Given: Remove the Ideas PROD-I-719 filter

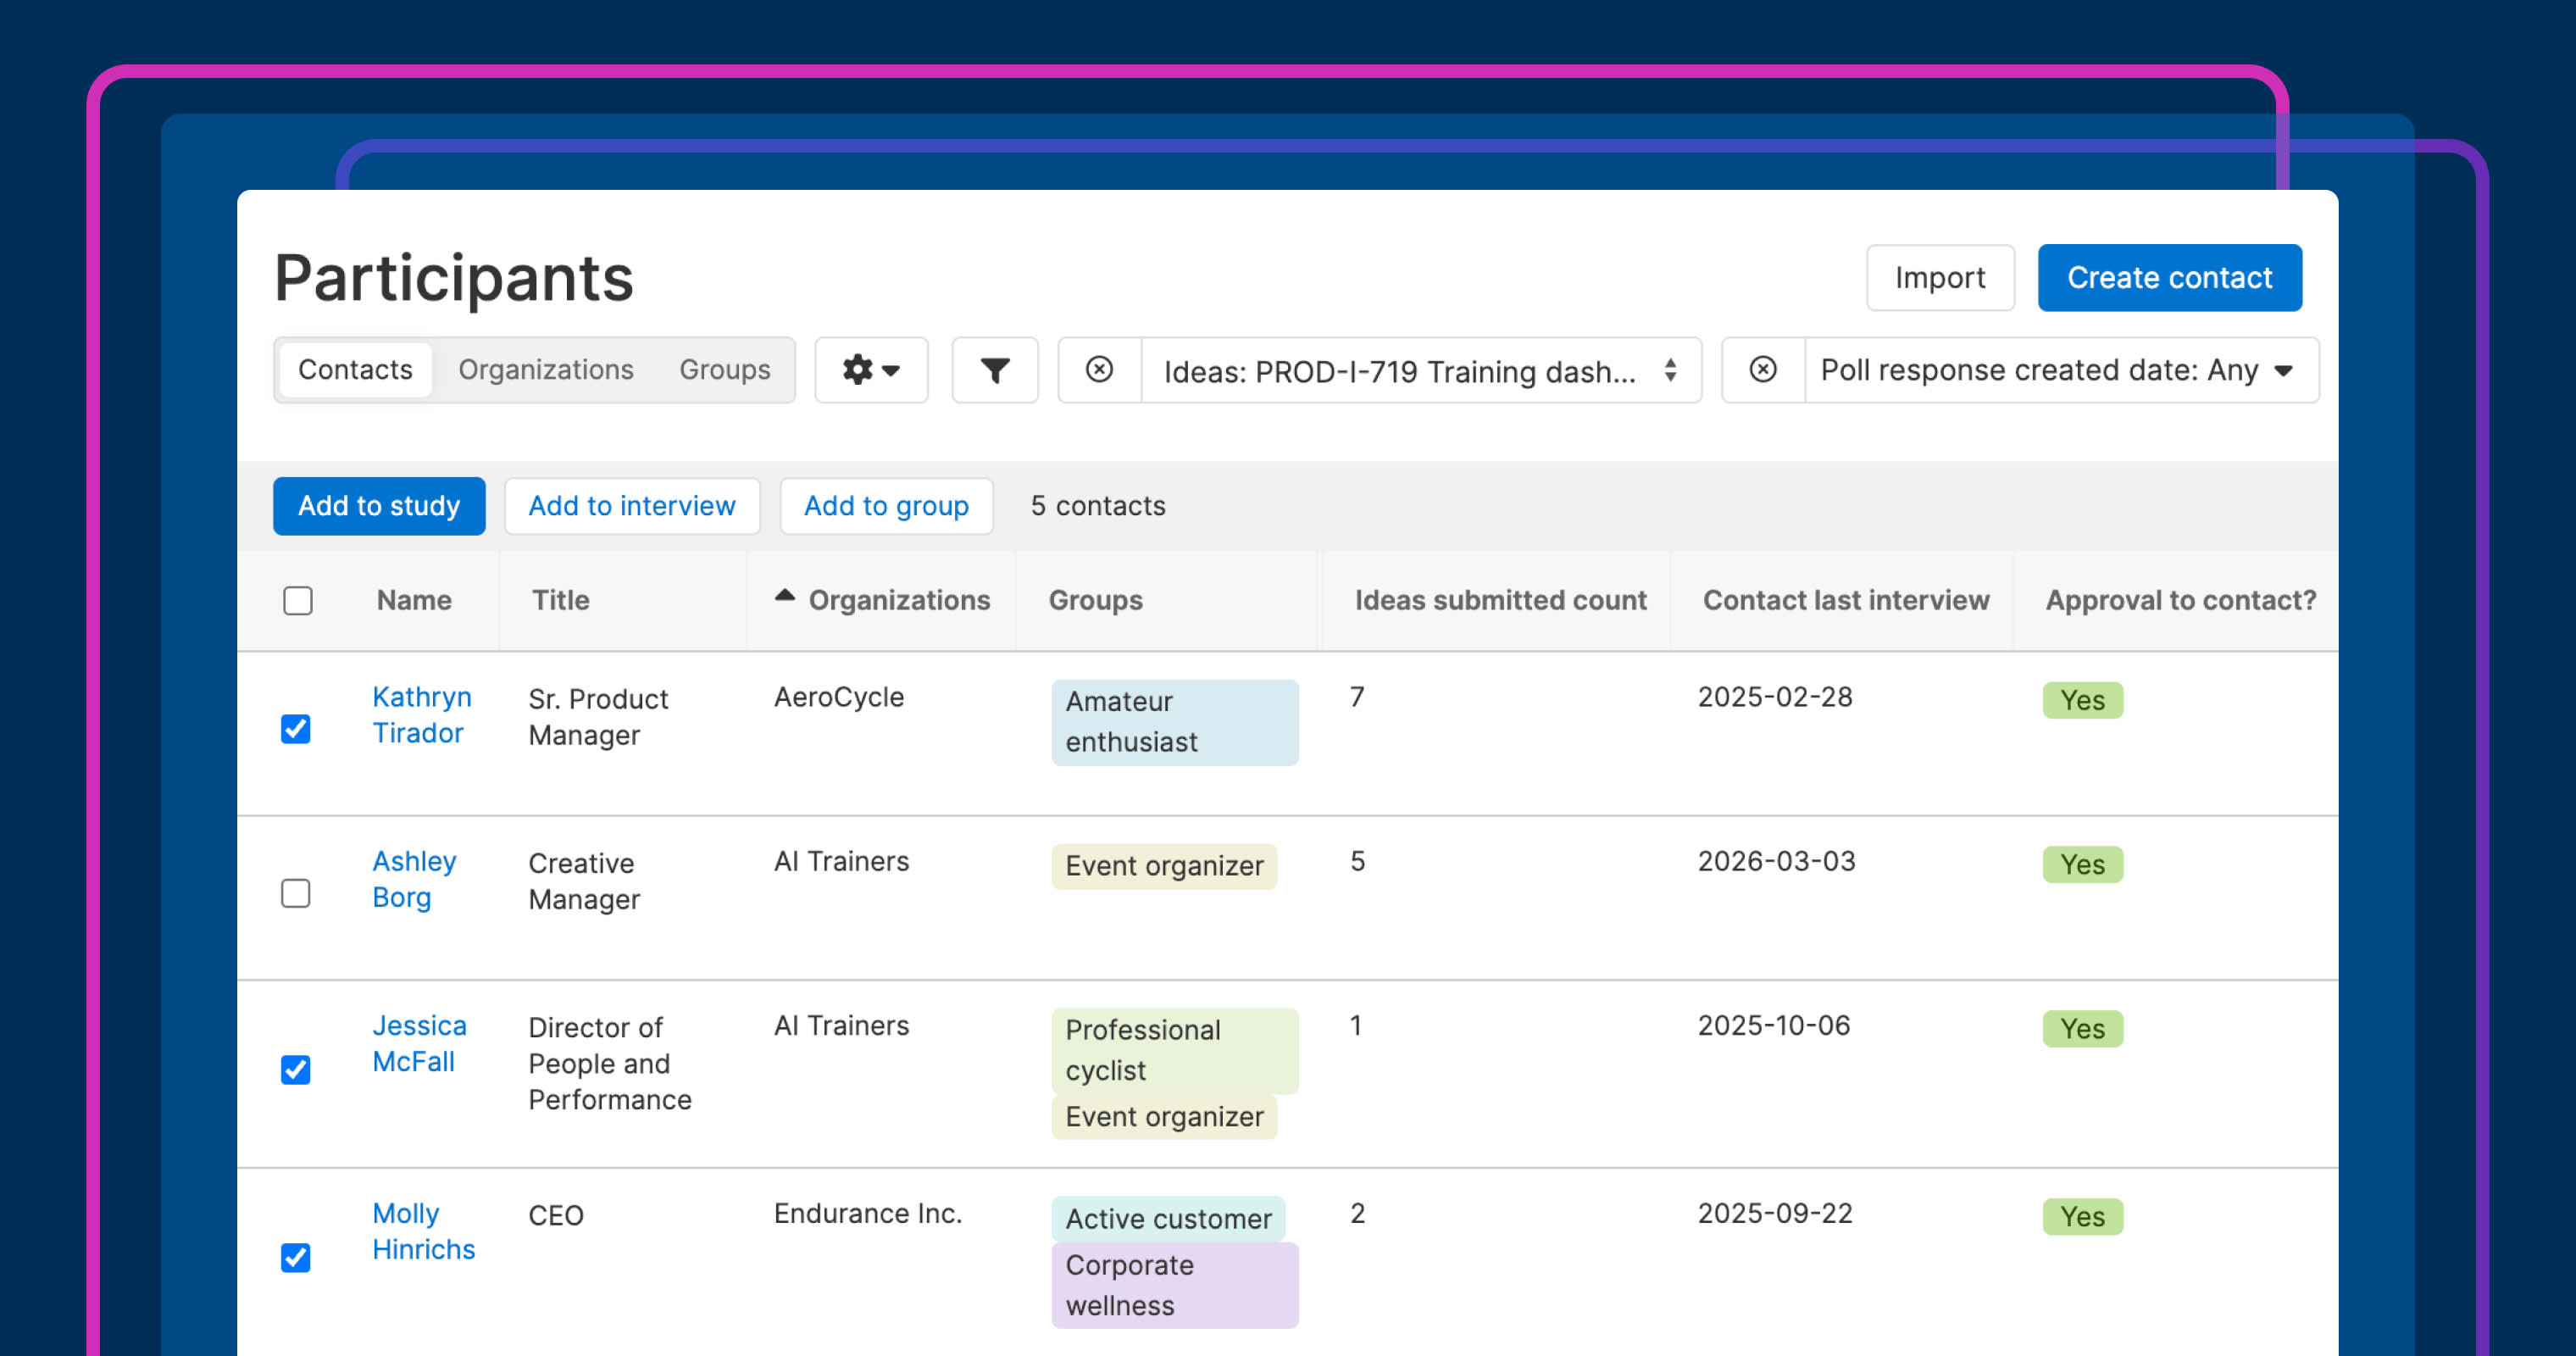Looking at the screenshot, I should [x=1100, y=370].
